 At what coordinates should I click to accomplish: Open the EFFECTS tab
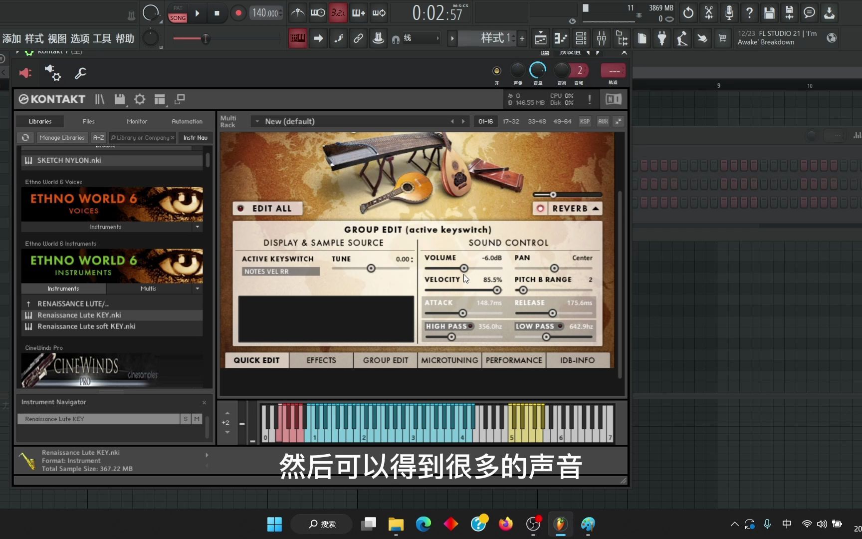pos(321,360)
